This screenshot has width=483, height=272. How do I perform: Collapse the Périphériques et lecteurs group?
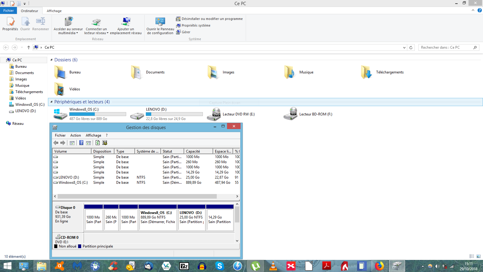click(51, 102)
